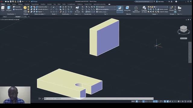193x108 pixels.
Task: Choose the Polysolide tool
Action: [x=17, y=7]
